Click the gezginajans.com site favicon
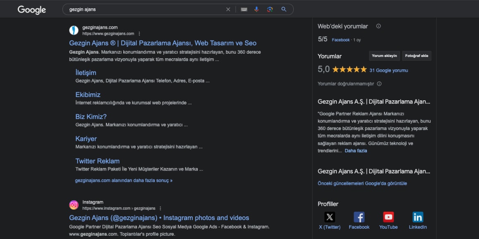 click(74, 30)
